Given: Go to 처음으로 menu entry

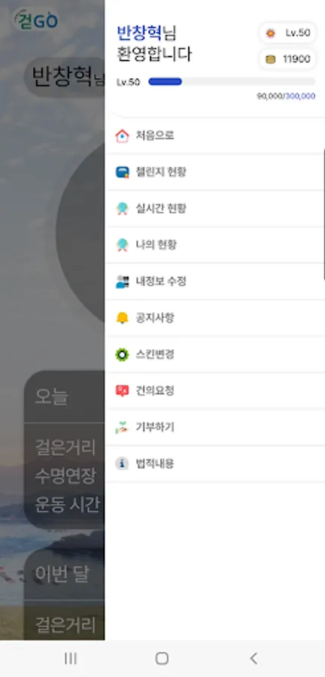Looking at the screenshot, I should coord(215,136).
